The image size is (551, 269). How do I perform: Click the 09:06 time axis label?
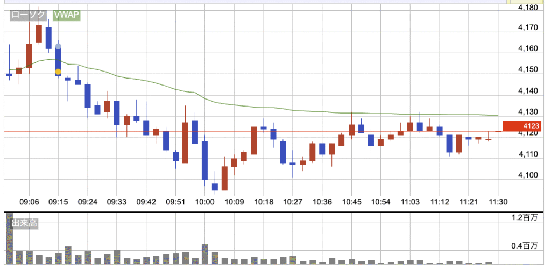(x=29, y=202)
